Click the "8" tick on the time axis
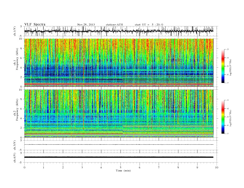Screen dimensions: 244x188 pyautogui.click(x=178, y=167)
